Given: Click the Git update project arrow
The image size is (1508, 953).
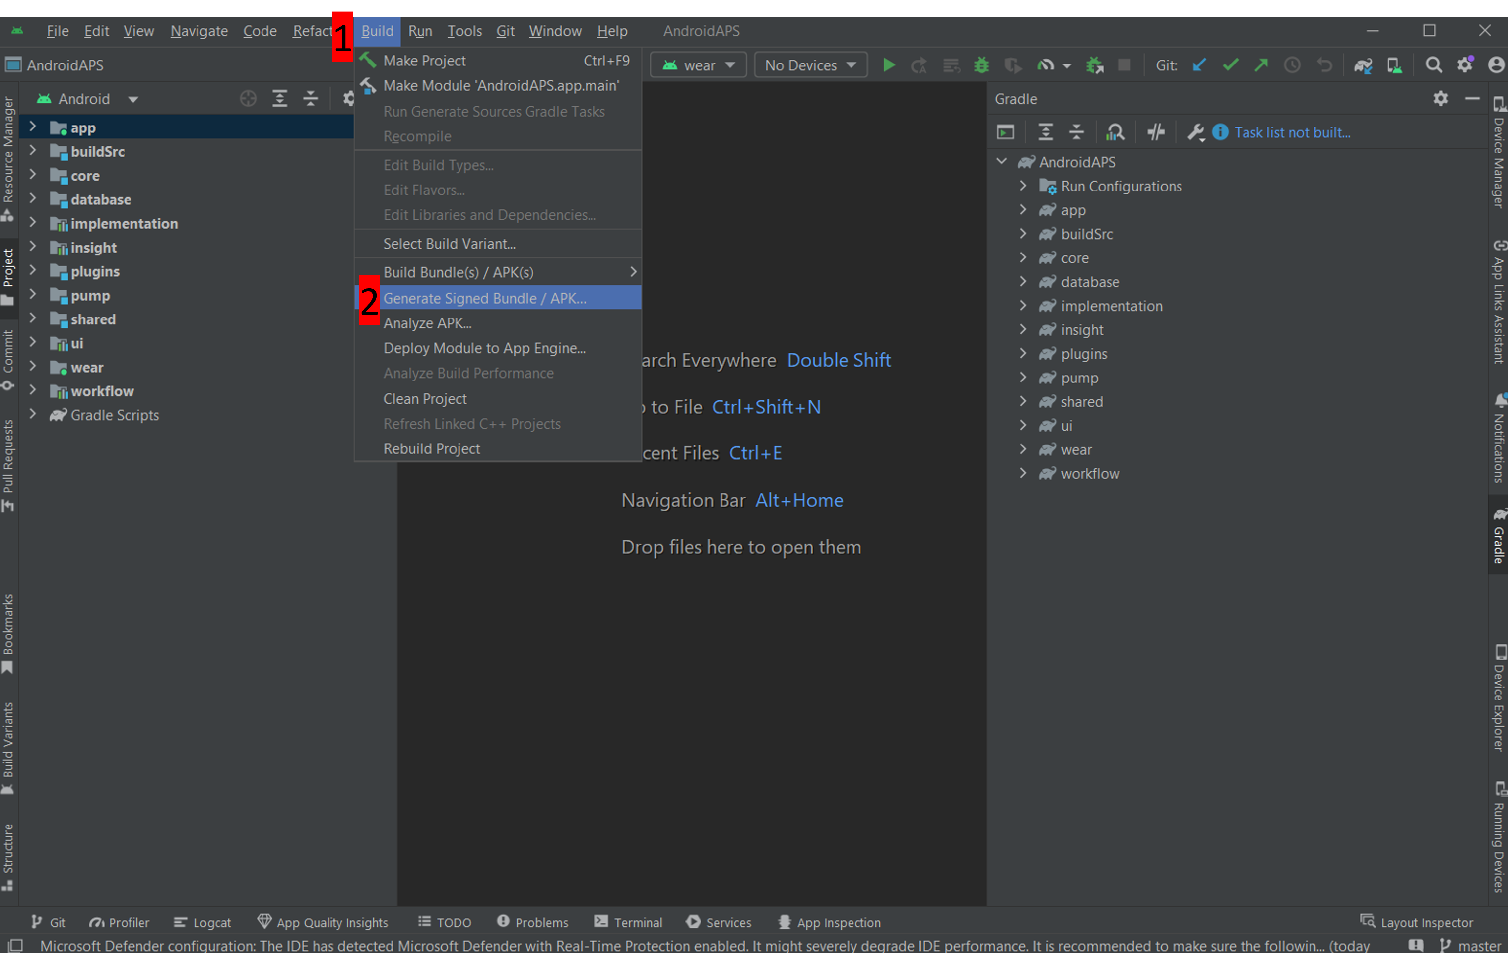Looking at the screenshot, I should (x=1199, y=65).
